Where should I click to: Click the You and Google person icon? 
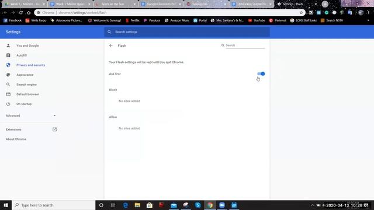coord(8,45)
